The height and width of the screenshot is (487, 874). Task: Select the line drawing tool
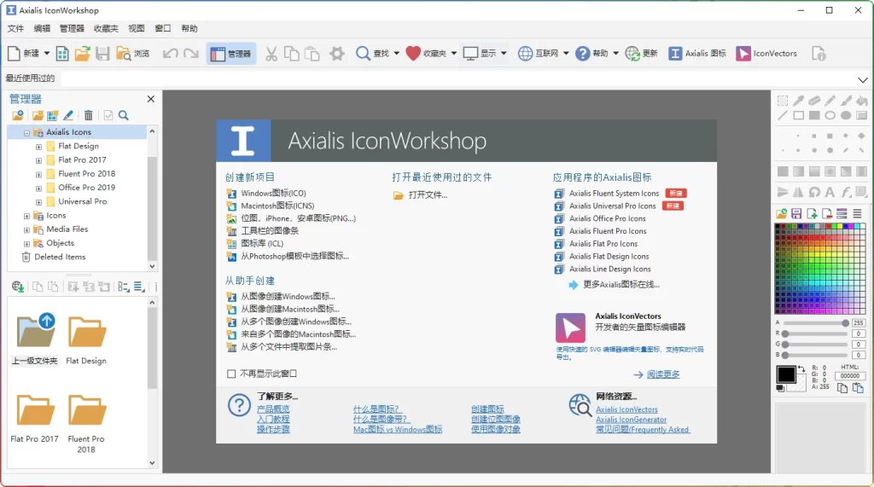tap(783, 115)
